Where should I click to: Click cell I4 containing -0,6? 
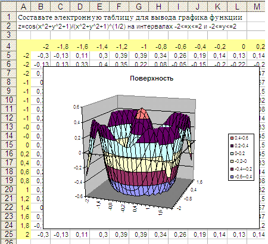[178, 46]
